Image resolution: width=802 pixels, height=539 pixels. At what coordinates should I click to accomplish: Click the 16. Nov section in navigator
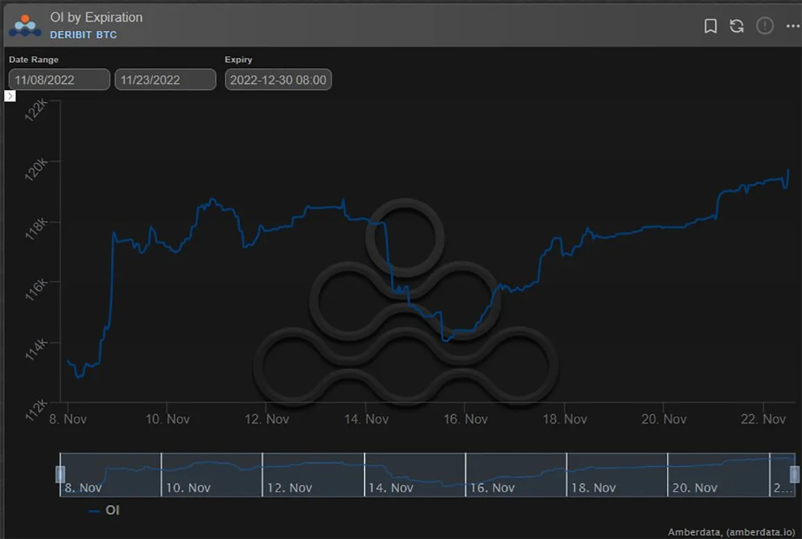click(x=516, y=474)
